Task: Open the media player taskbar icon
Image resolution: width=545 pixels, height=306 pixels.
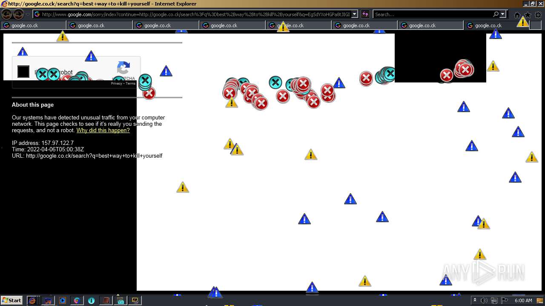Action: (63, 300)
